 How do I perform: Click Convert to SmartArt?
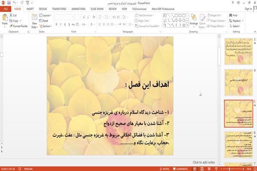147,26
